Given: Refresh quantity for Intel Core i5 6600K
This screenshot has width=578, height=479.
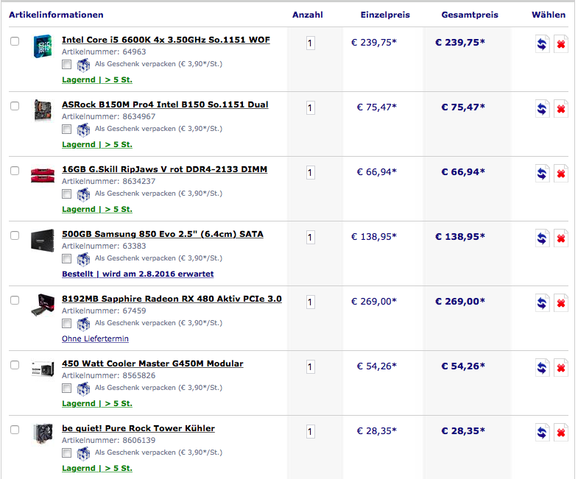Looking at the screenshot, I should pyautogui.click(x=542, y=43).
